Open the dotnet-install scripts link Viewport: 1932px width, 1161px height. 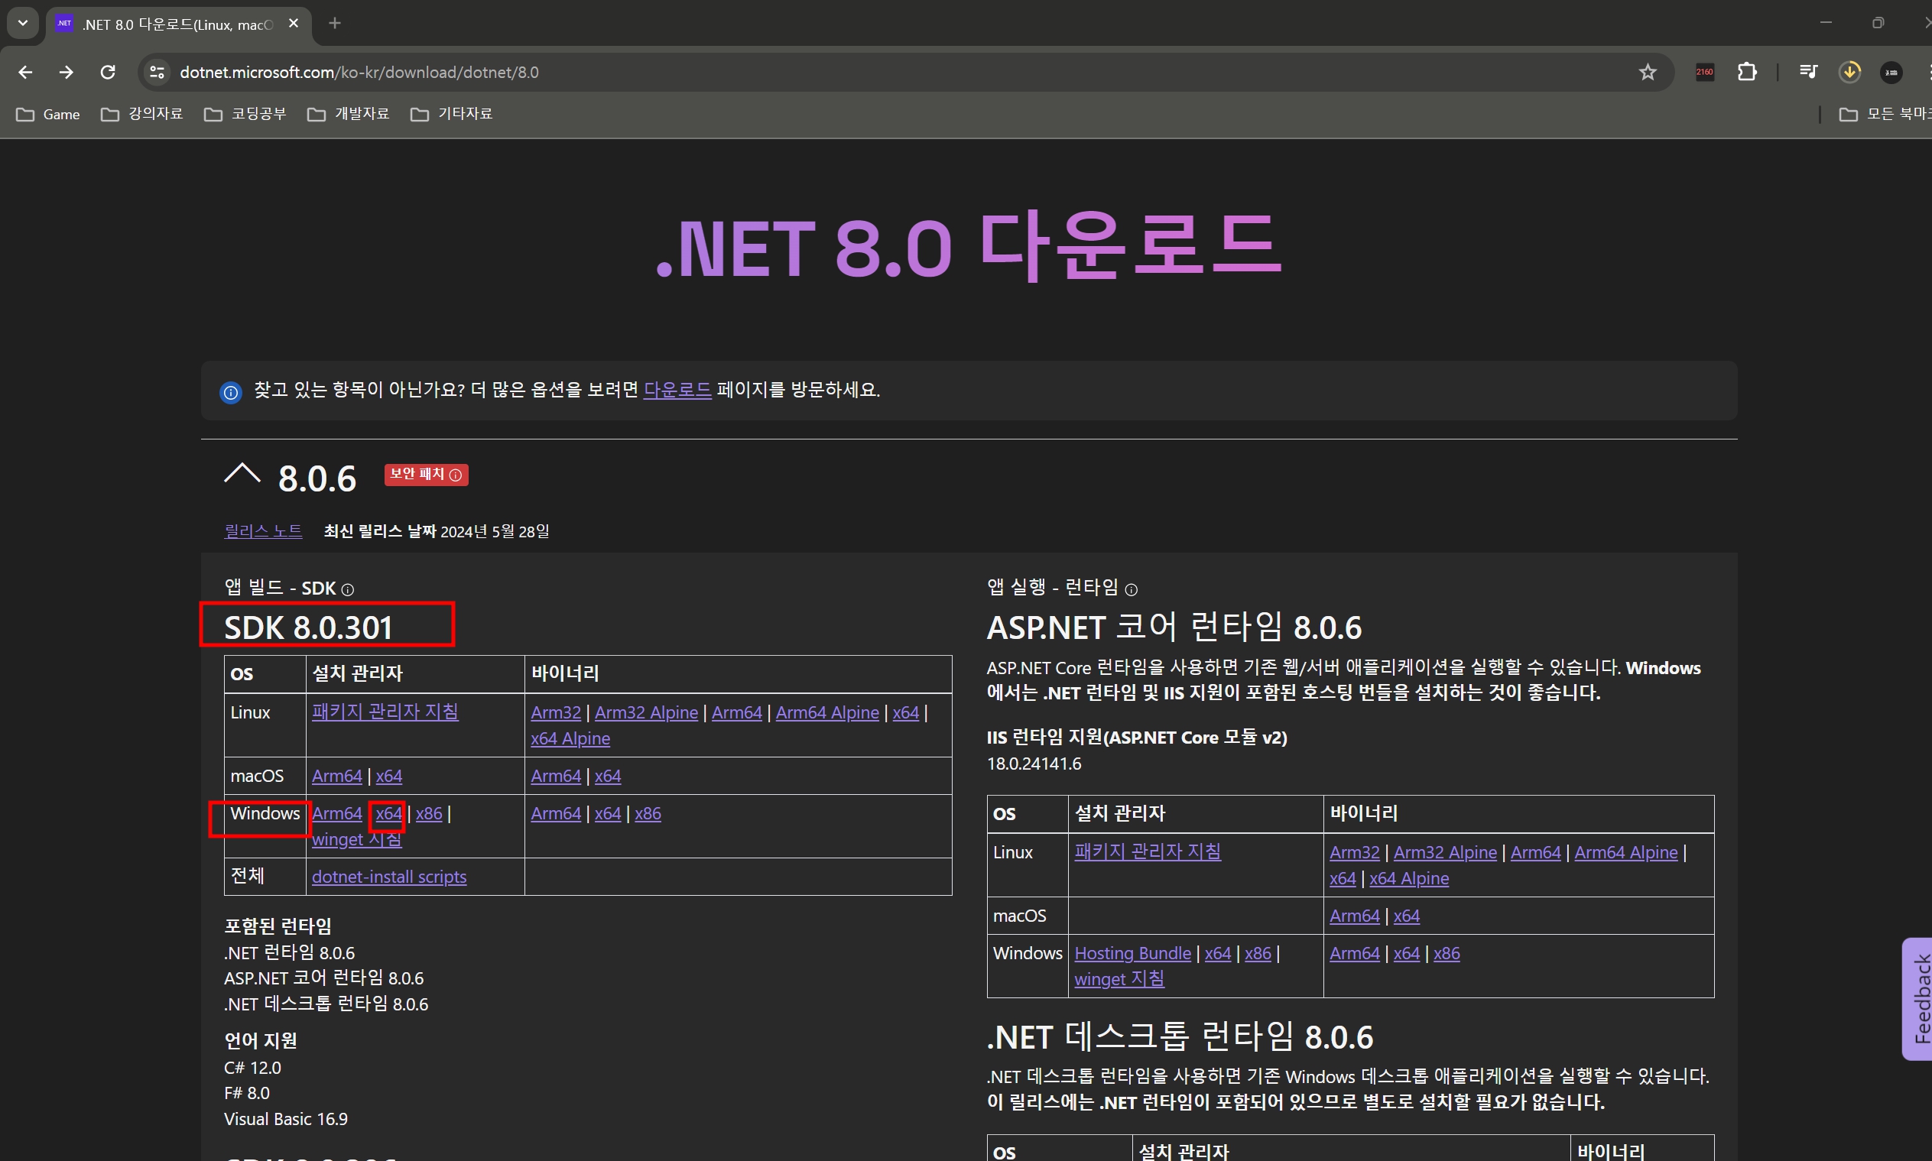[x=389, y=877]
